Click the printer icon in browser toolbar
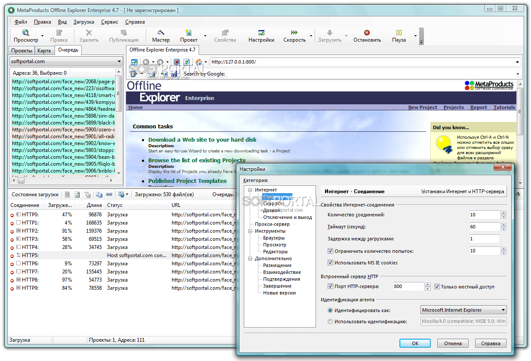The height and width of the screenshot is (361, 531). pos(153,74)
